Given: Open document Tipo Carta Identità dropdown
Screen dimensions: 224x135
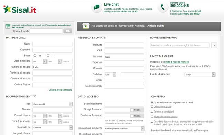Looking at the screenshot, I should click(x=52, y=104).
